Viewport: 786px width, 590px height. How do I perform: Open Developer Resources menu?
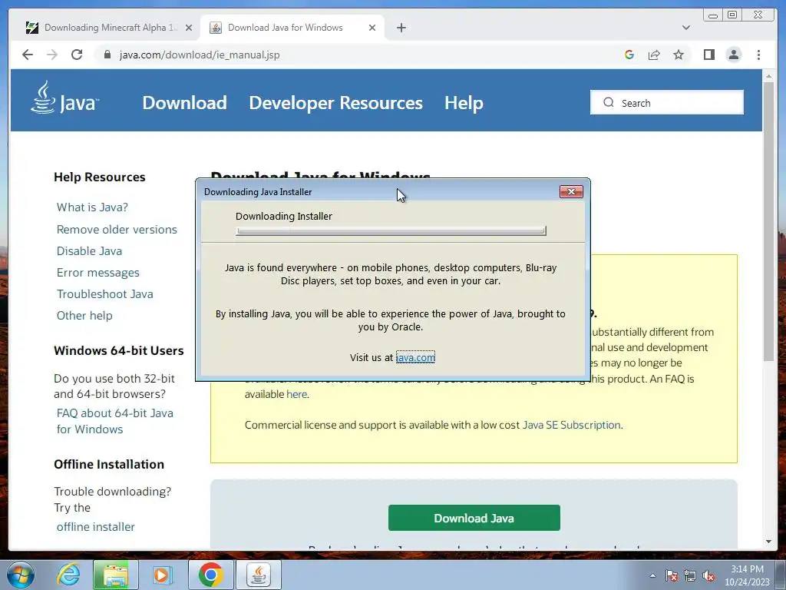click(336, 102)
